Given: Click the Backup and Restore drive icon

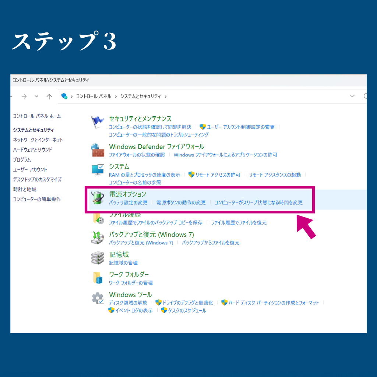Looking at the screenshot, I should [97, 237].
